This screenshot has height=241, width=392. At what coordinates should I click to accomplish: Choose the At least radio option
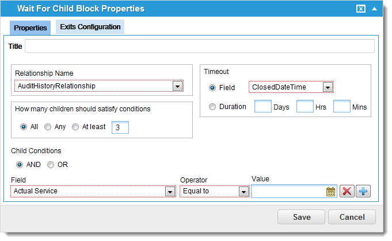point(75,127)
